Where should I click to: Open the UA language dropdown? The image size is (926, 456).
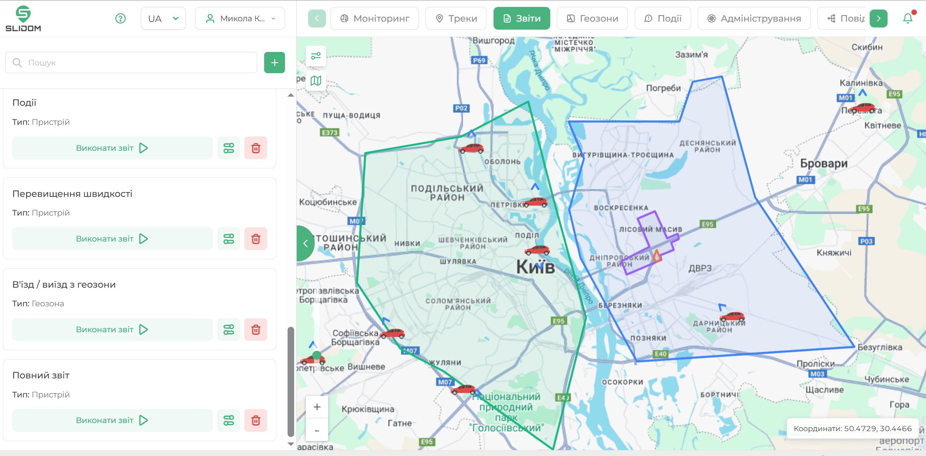click(163, 18)
